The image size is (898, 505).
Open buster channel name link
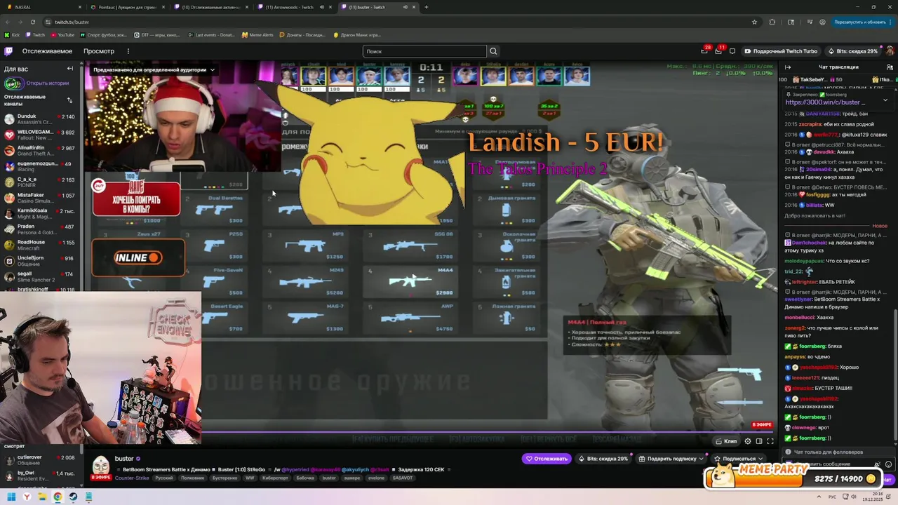pyautogui.click(x=124, y=459)
